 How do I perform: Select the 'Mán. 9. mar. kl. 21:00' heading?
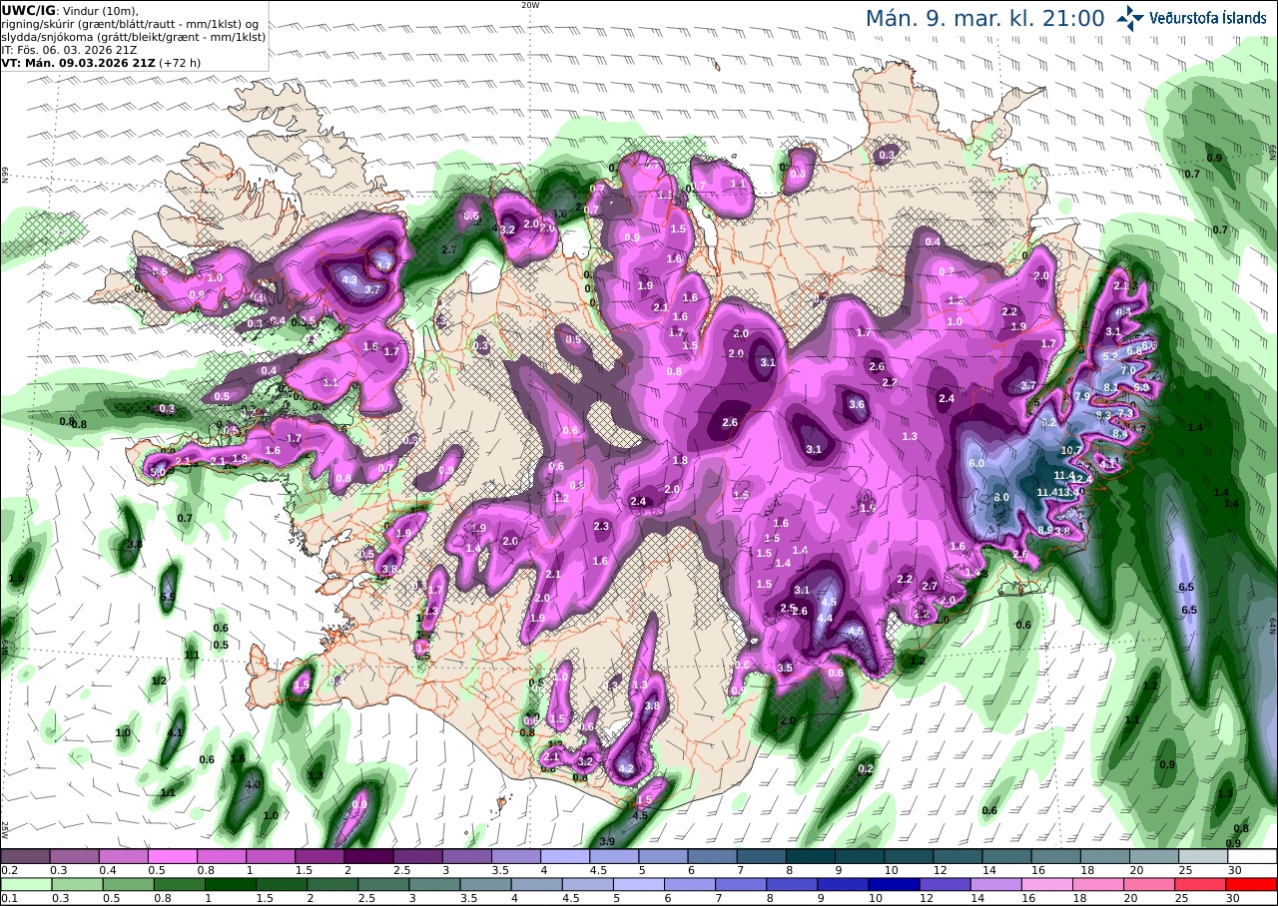[984, 18]
